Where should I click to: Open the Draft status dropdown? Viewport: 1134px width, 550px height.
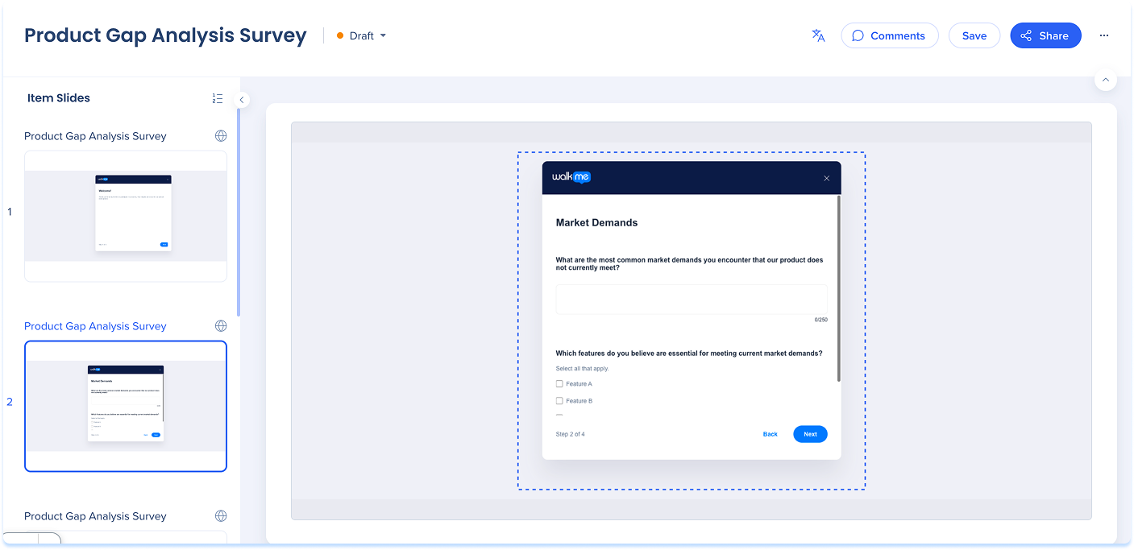click(362, 35)
